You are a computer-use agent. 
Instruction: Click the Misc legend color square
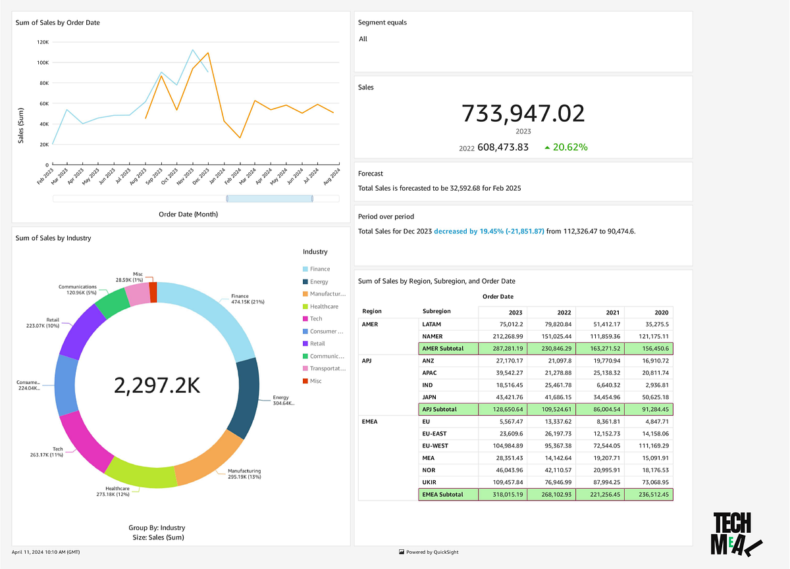[x=305, y=380]
